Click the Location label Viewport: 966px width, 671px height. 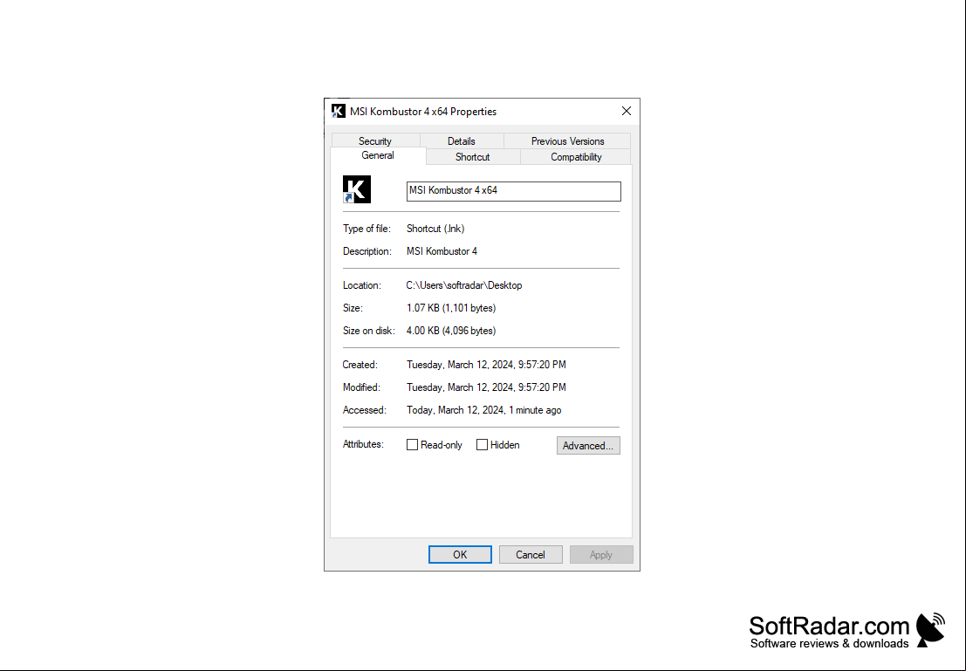[x=361, y=285]
